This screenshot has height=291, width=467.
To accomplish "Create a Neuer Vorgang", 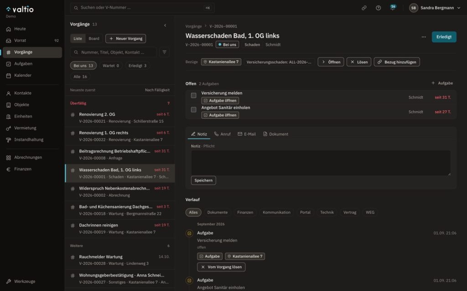I will (126, 39).
